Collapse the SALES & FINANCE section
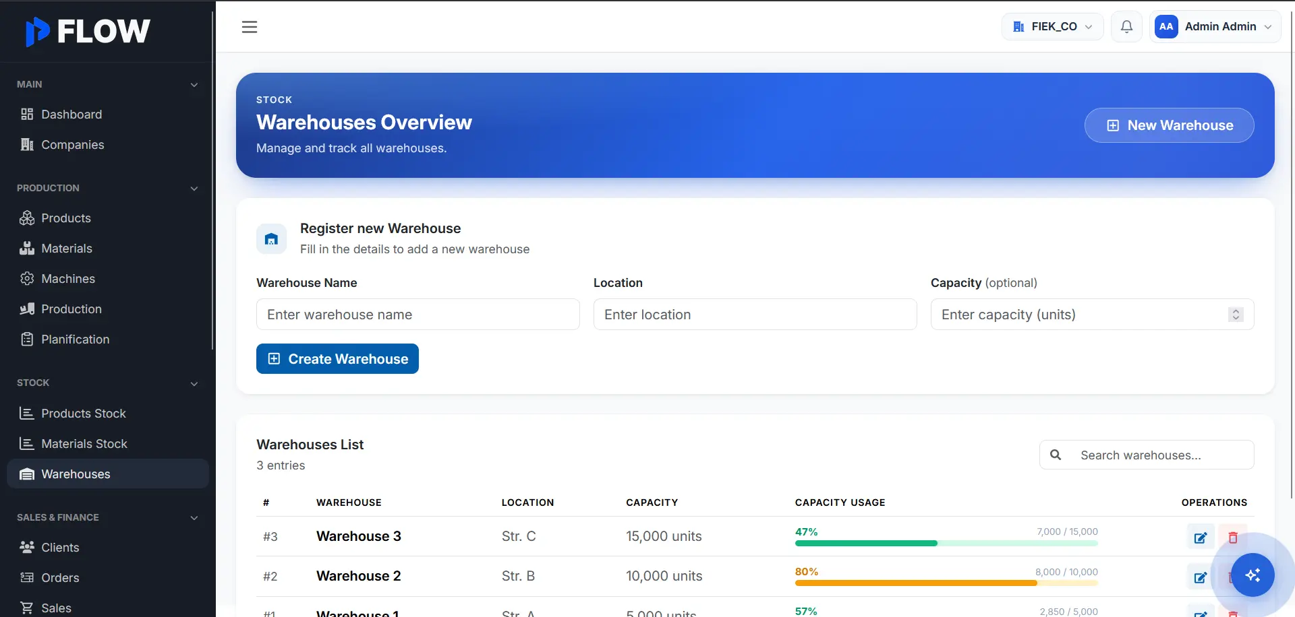The image size is (1295, 617). click(x=194, y=518)
